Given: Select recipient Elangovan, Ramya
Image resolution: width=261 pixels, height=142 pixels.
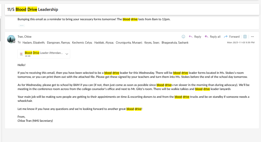Looking at the screenshot, I should pos(58,43).
